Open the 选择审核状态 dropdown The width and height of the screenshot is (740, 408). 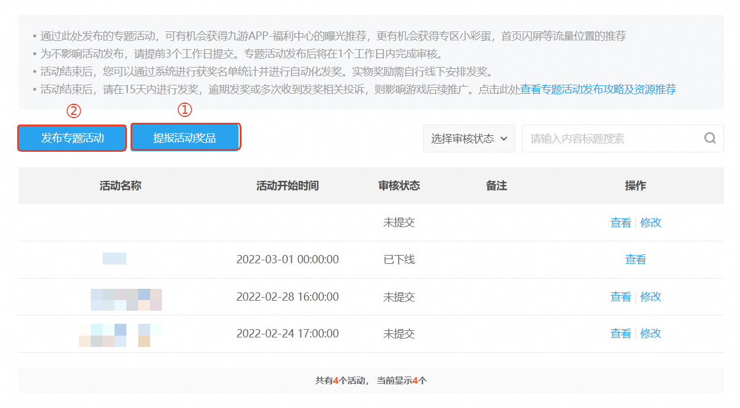469,138
